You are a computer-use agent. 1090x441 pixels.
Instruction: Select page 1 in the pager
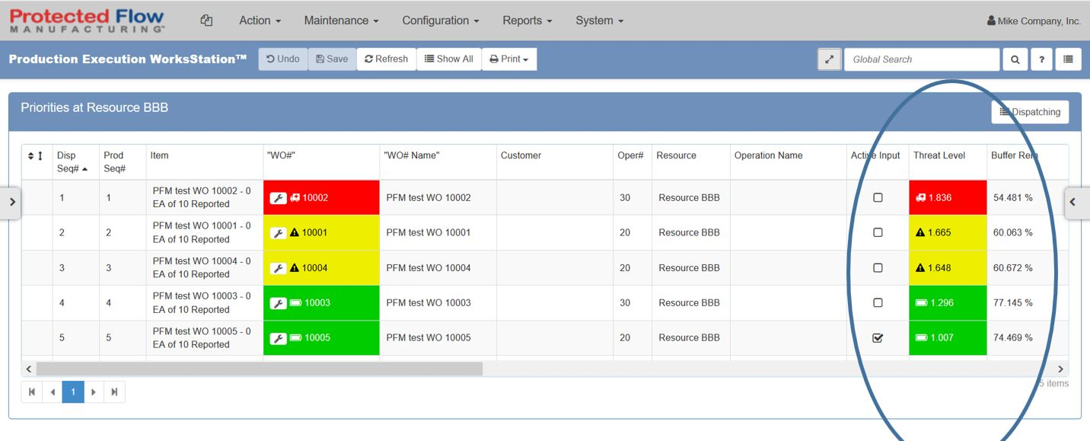(73, 392)
